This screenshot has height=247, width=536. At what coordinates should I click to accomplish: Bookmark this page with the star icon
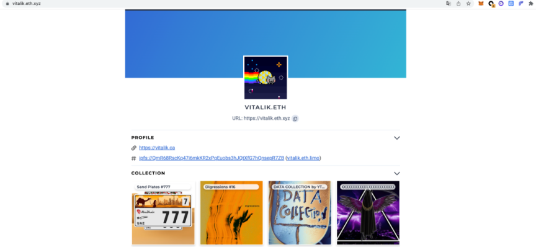[468, 4]
